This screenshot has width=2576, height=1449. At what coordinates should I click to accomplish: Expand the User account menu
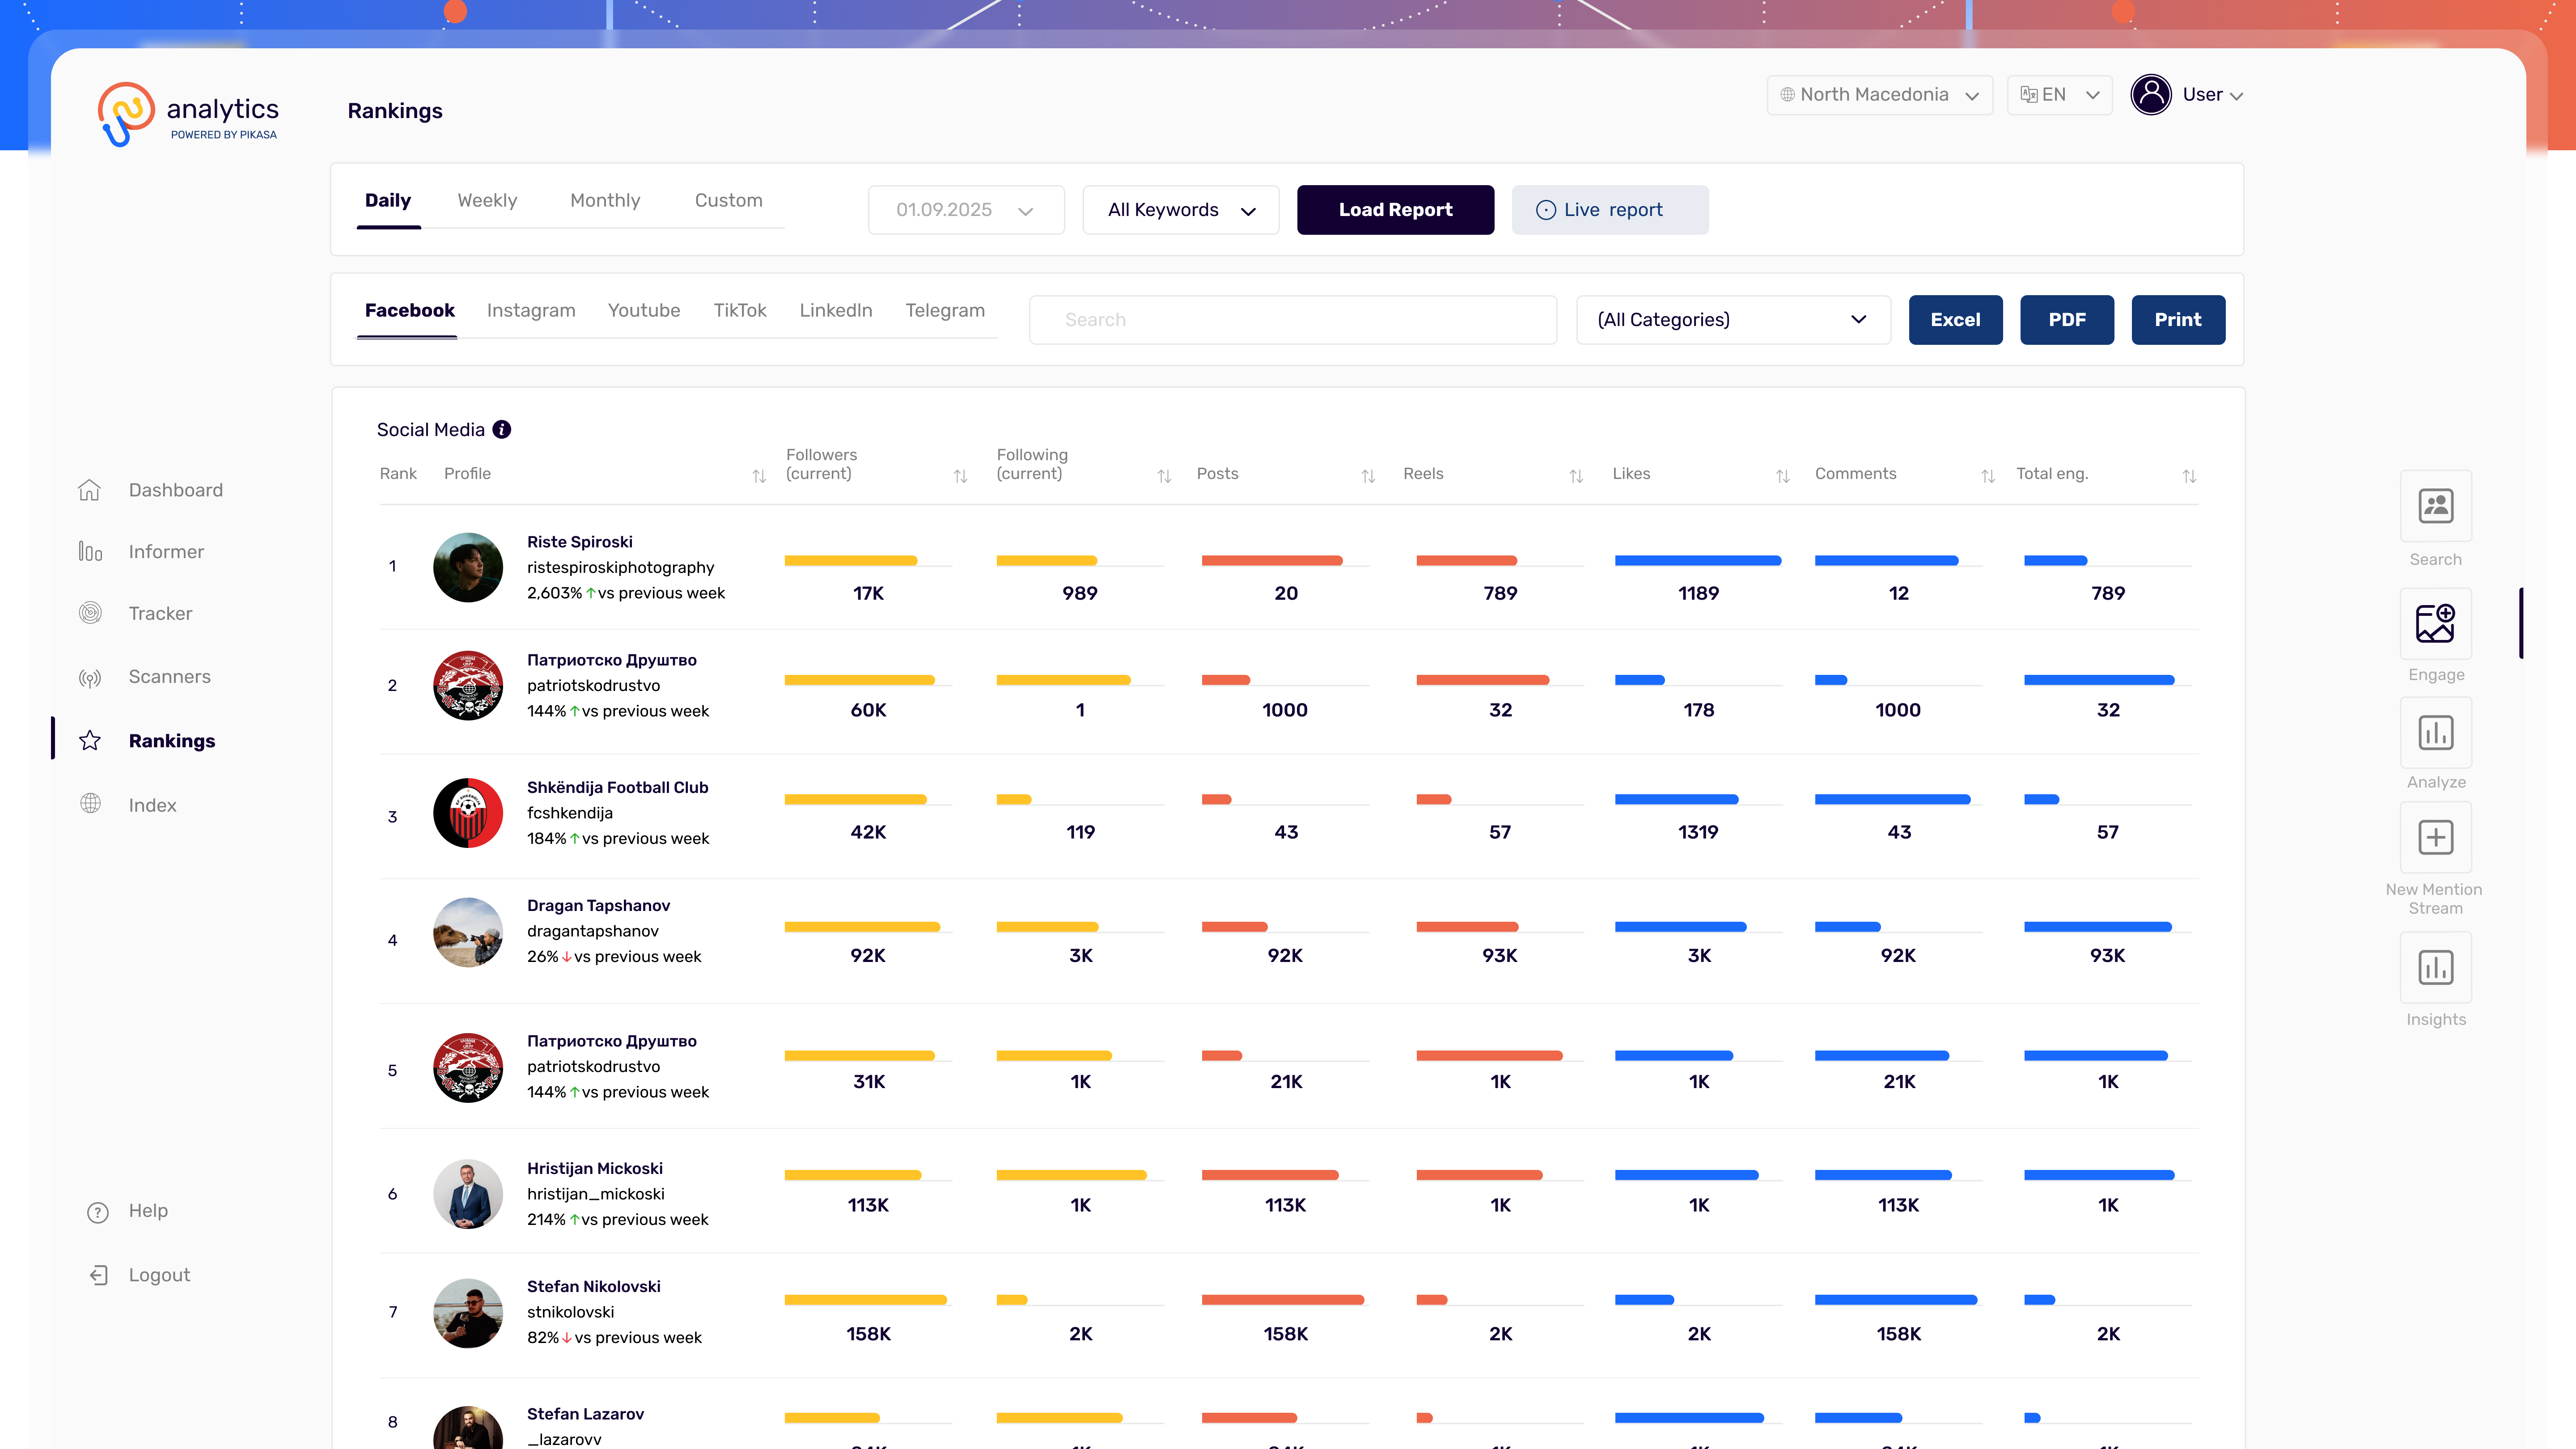pos(2212,95)
